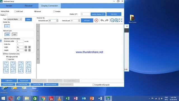Toggle network port 1(0) button
This screenshot has height=101, width=179.
pos(8,35)
